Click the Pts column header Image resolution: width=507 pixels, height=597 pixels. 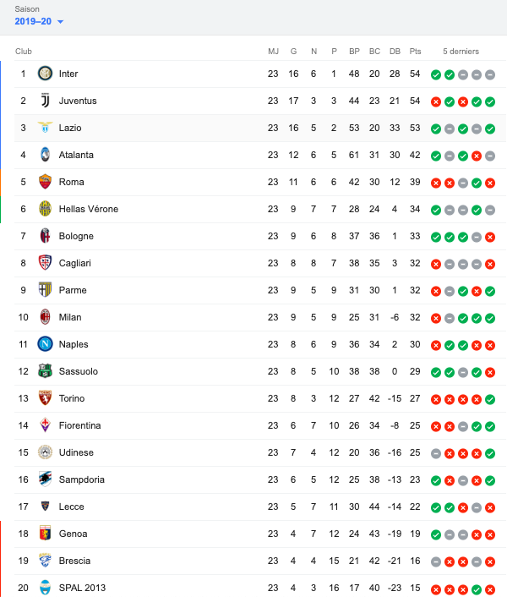415,52
